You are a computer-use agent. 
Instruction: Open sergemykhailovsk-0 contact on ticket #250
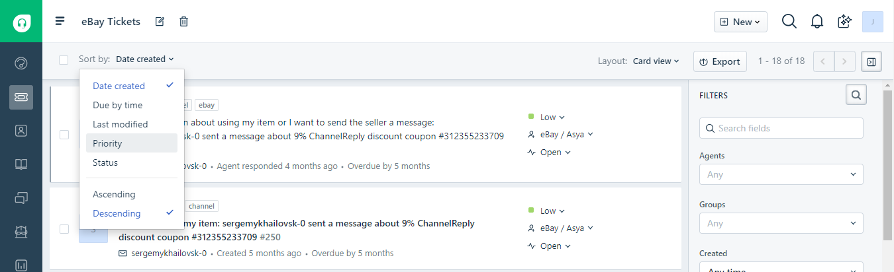[169, 253]
